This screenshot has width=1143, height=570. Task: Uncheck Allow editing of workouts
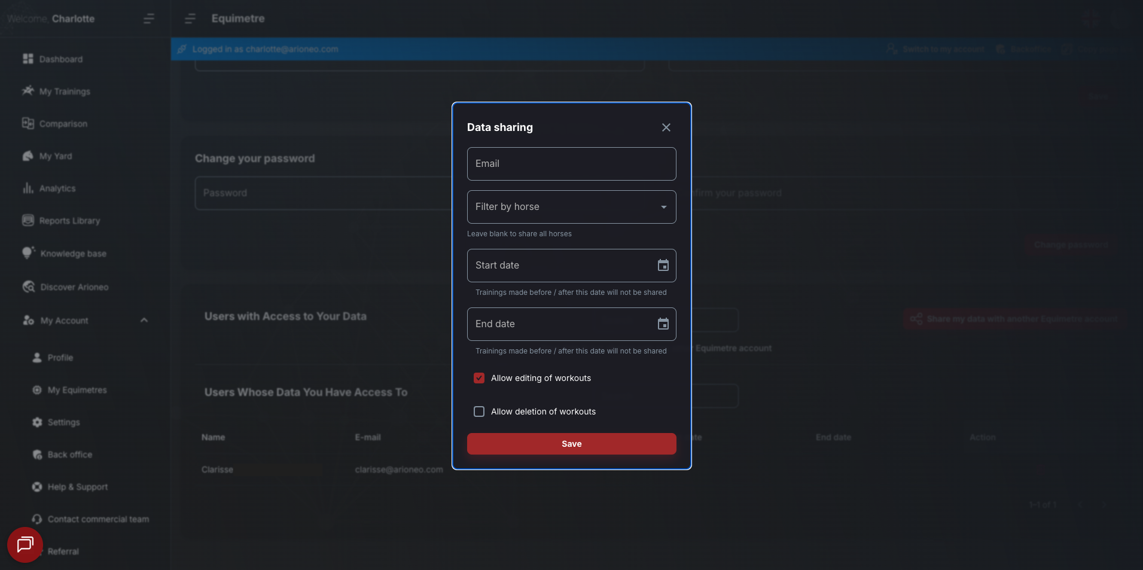pos(479,378)
